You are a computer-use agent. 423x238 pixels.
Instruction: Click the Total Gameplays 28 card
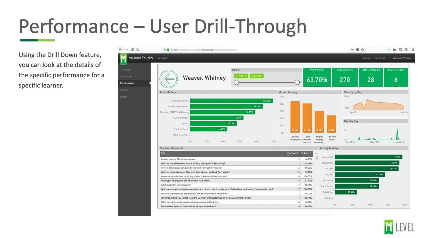coord(371,78)
